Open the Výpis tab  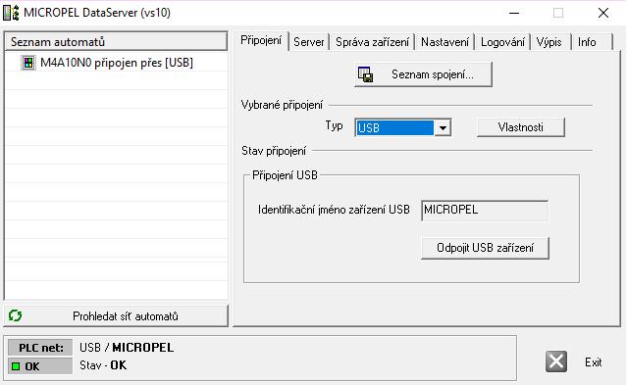pyautogui.click(x=549, y=42)
